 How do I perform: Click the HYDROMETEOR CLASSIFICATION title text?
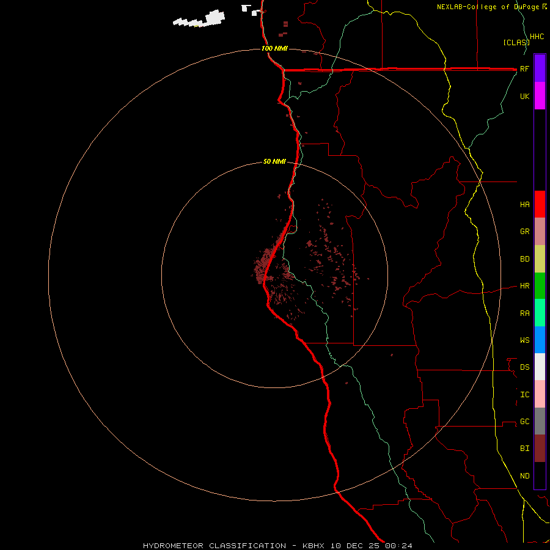(215, 546)
